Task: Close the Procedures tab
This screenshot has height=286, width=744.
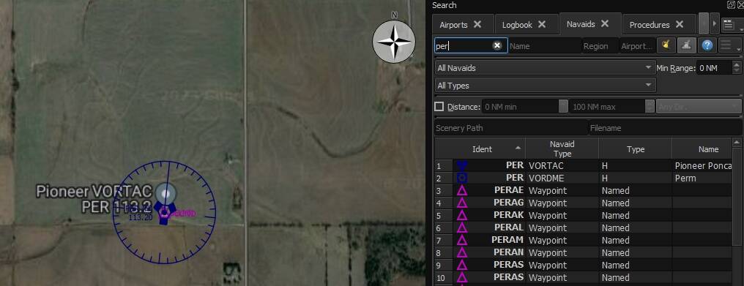Action: (680, 24)
